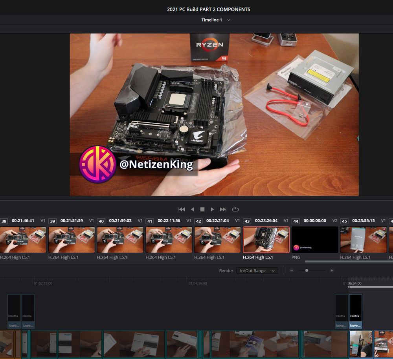
Task: Select clip 42 thumbnail
Action: click(217, 239)
